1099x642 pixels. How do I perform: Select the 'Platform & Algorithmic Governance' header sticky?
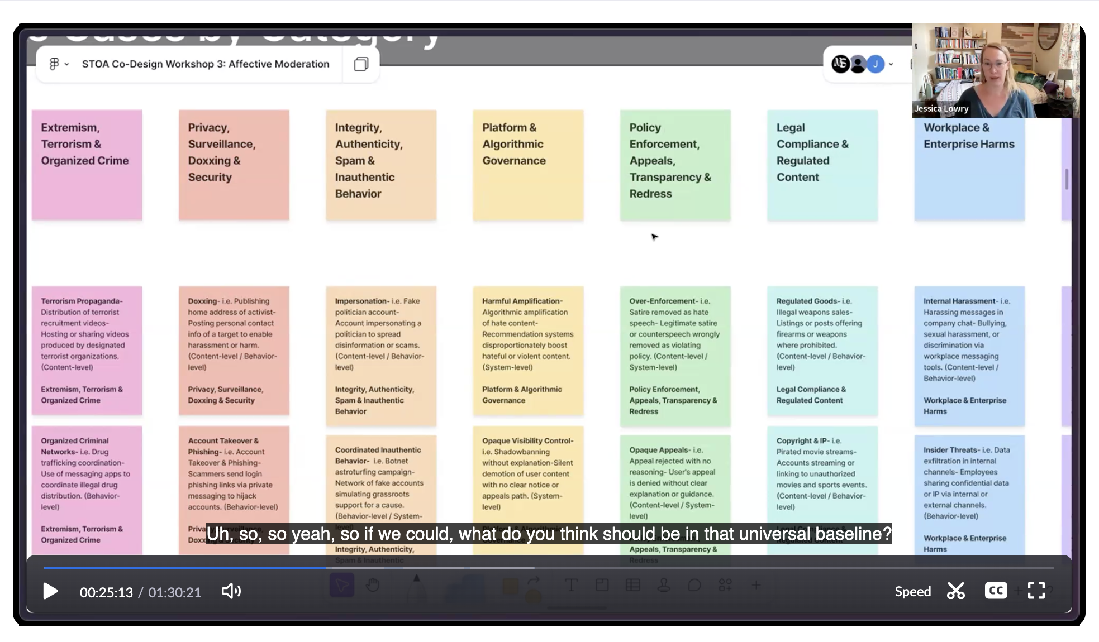[x=528, y=165]
